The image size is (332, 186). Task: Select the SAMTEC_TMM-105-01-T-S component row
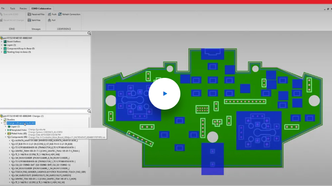tap(47, 151)
